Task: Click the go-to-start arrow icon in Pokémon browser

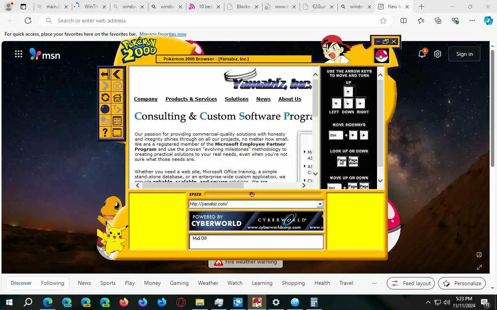Action: (104, 74)
